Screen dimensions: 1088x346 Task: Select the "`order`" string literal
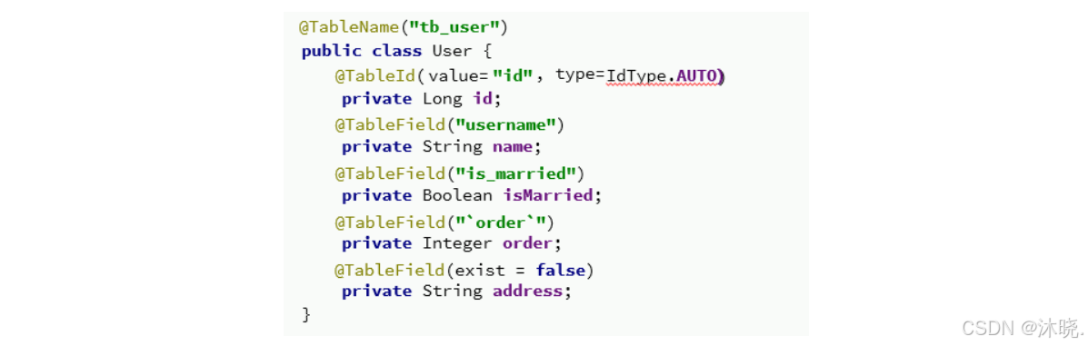point(500,222)
